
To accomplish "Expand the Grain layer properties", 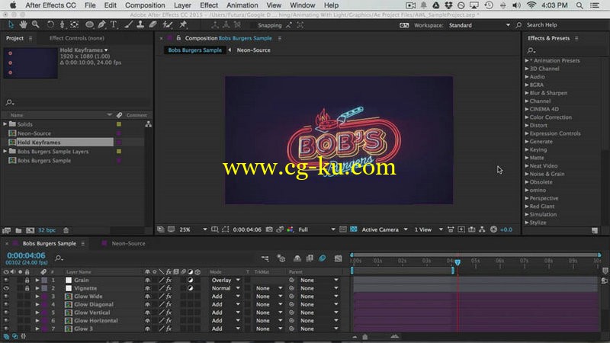I will point(37,280).
